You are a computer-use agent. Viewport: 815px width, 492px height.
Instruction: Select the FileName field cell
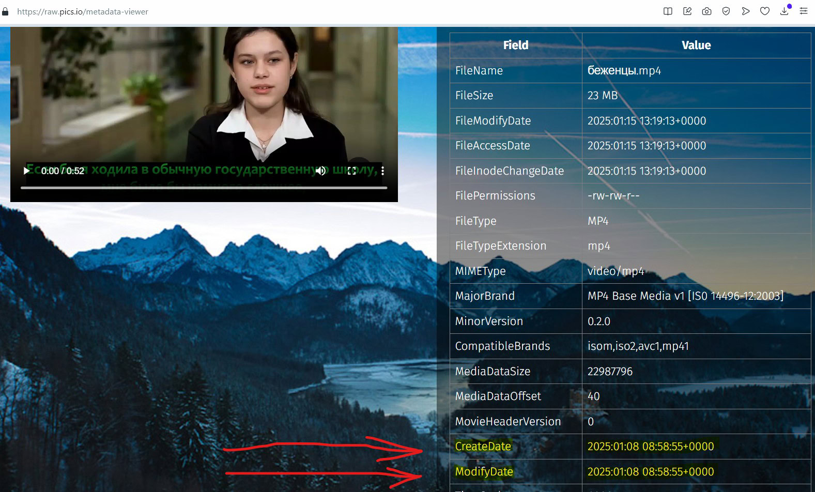click(516, 71)
